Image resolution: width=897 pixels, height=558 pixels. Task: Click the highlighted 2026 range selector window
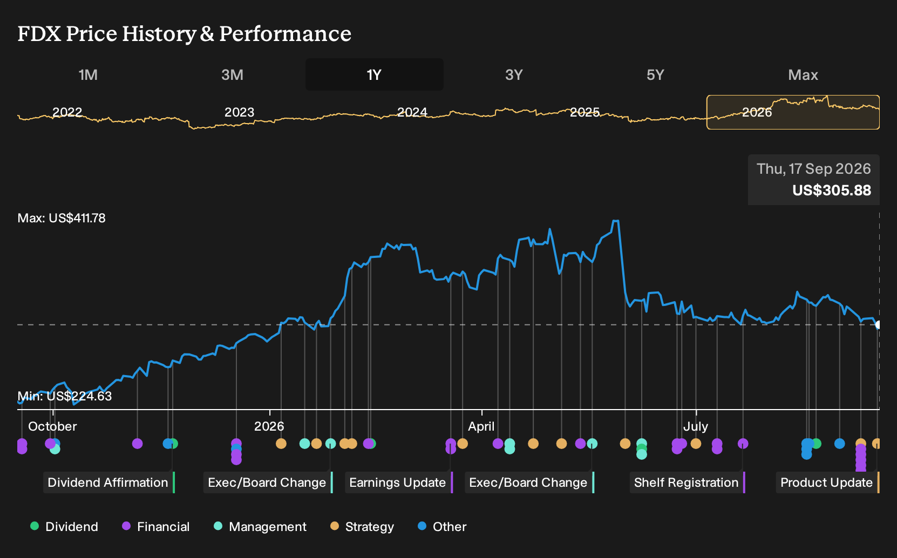pyautogui.click(x=793, y=112)
